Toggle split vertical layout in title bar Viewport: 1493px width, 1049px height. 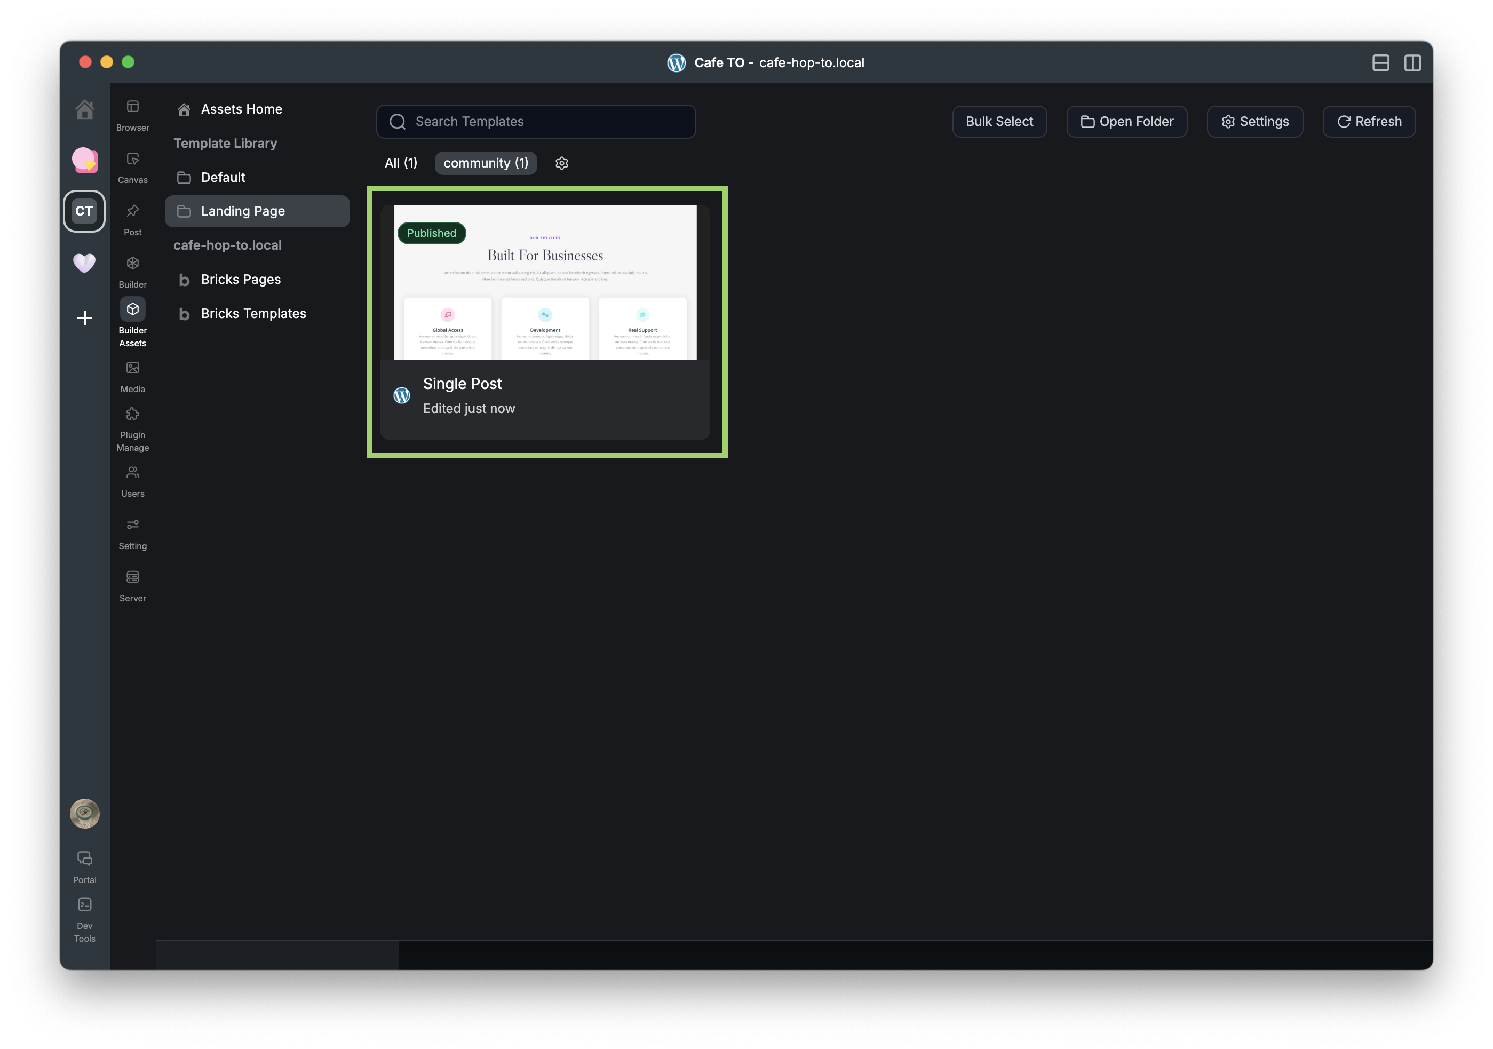pos(1412,62)
